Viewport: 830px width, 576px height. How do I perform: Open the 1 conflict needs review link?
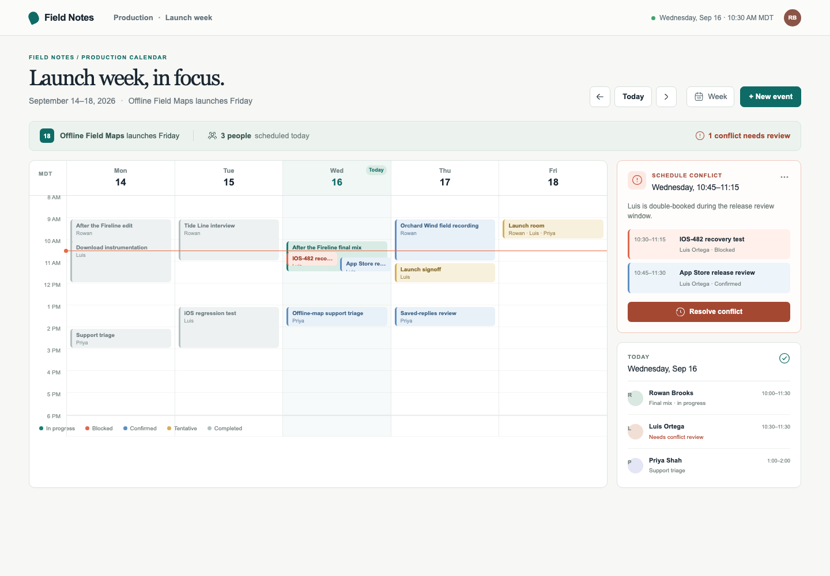tap(743, 136)
